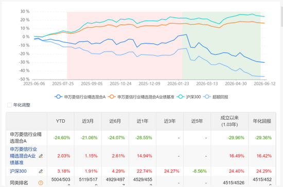
Task: Select the YTD column header
Action: pos(61,121)
